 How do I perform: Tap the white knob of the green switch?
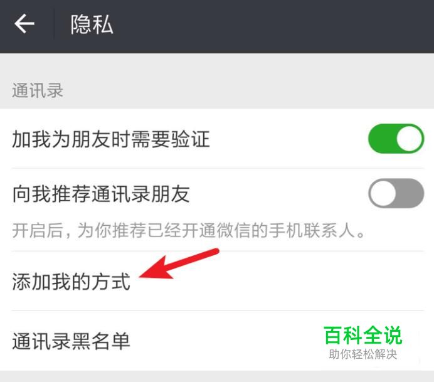coord(409,139)
